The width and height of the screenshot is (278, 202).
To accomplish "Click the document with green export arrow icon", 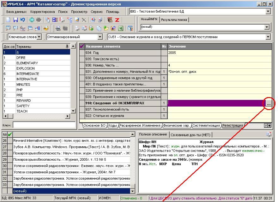I will [91, 28].
